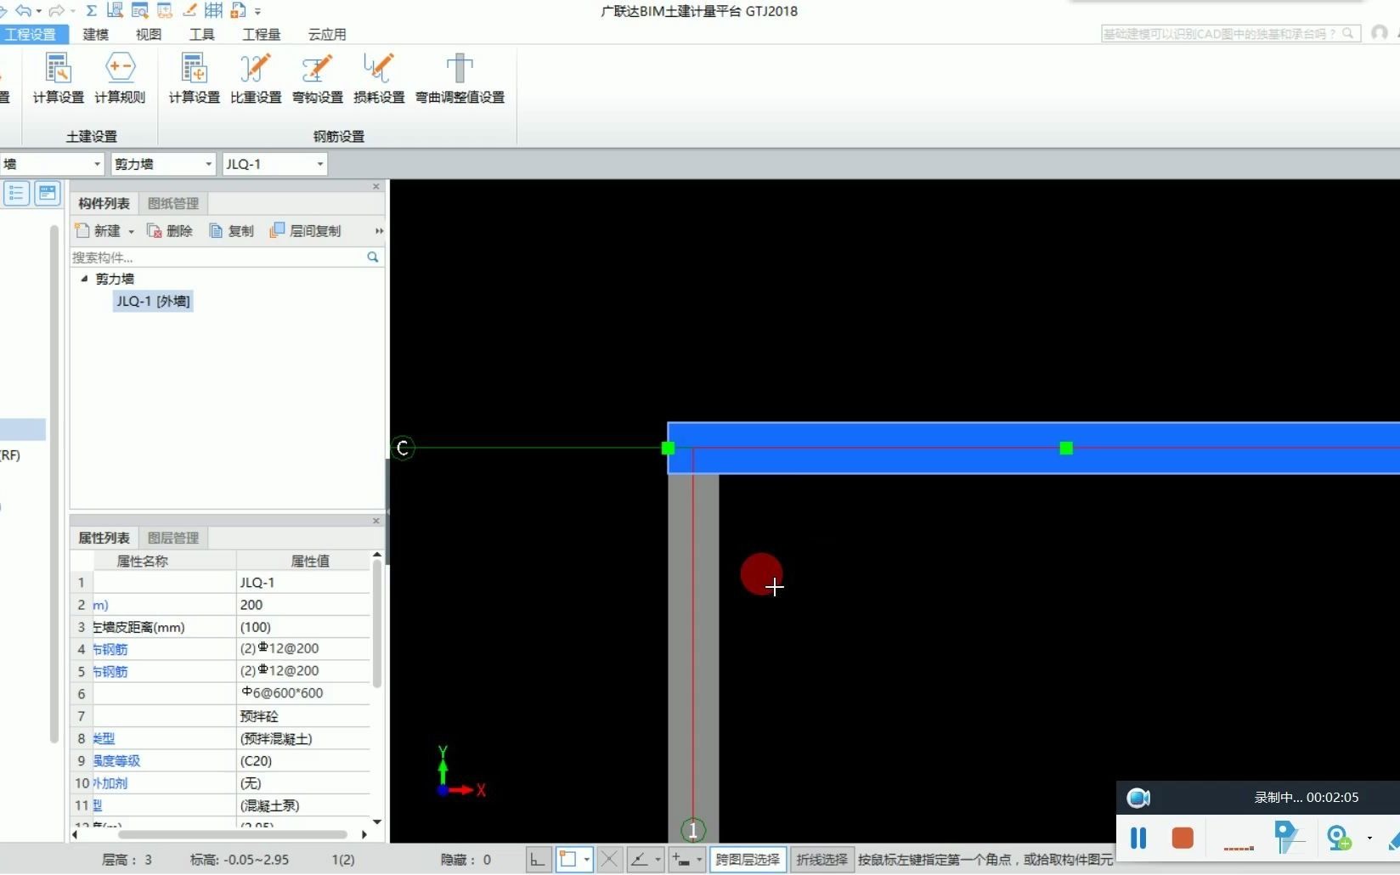Screen dimensions: 1400x875
Task: Toggle 跨图层选择 in the status bar
Action: click(x=748, y=860)
